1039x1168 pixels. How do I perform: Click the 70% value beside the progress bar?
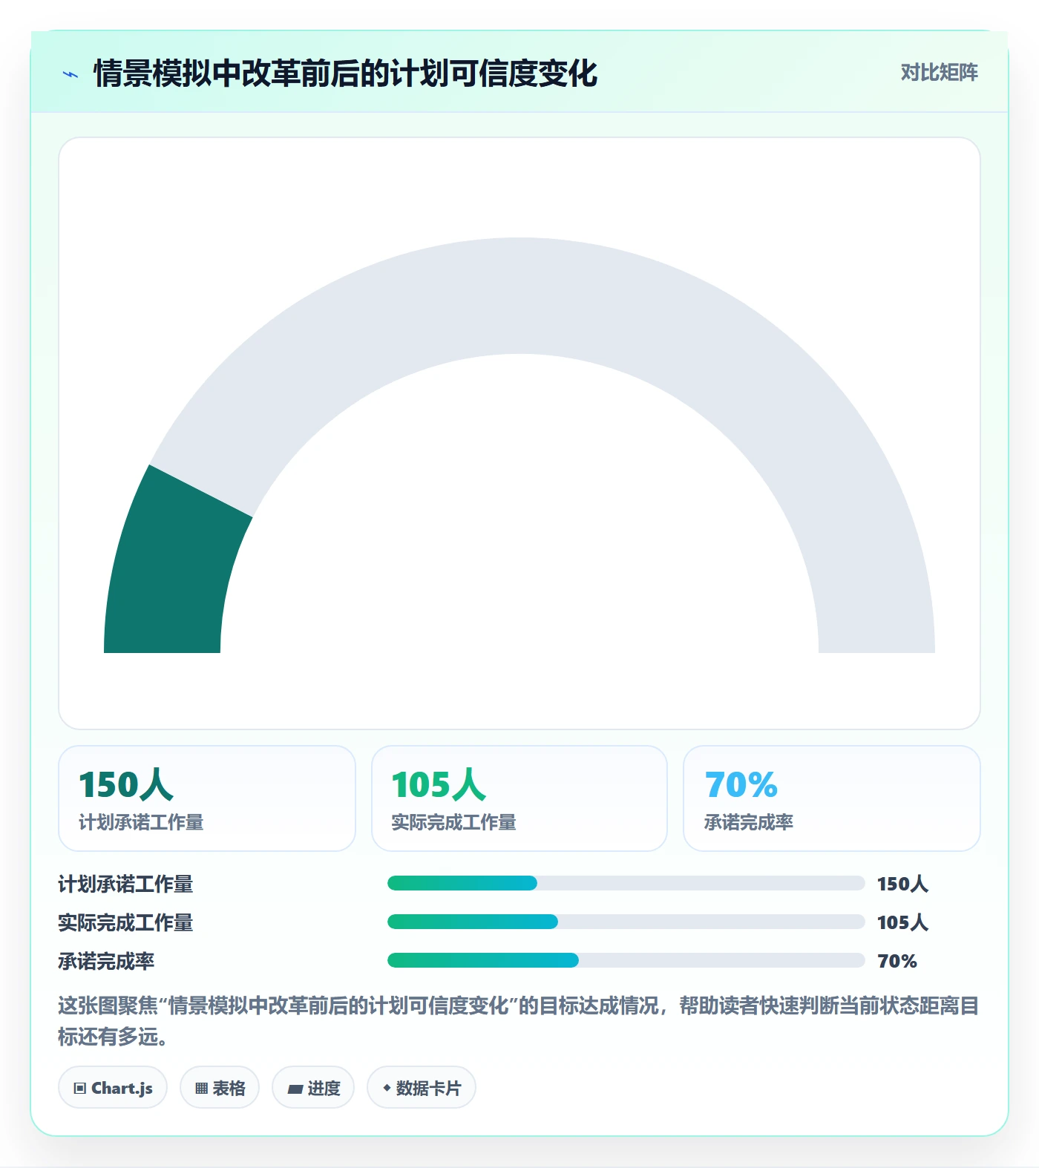click(x=897, y=961)
